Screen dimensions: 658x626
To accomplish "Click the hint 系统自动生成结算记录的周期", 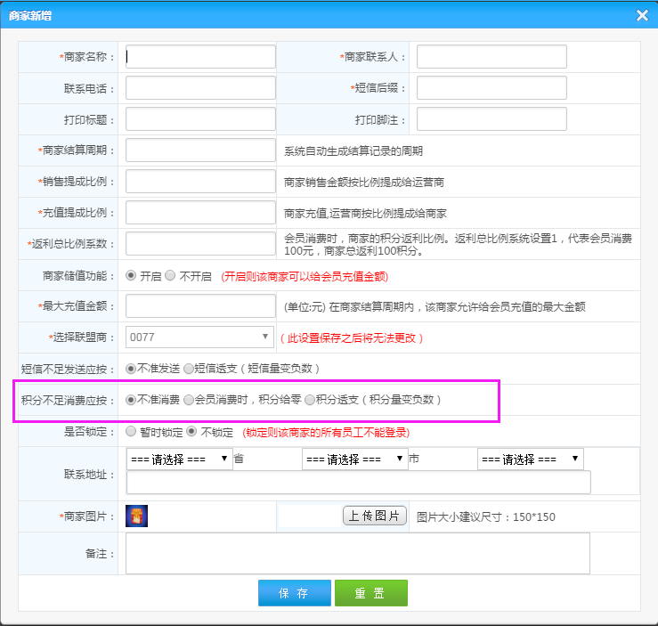I will click(353, 151).
